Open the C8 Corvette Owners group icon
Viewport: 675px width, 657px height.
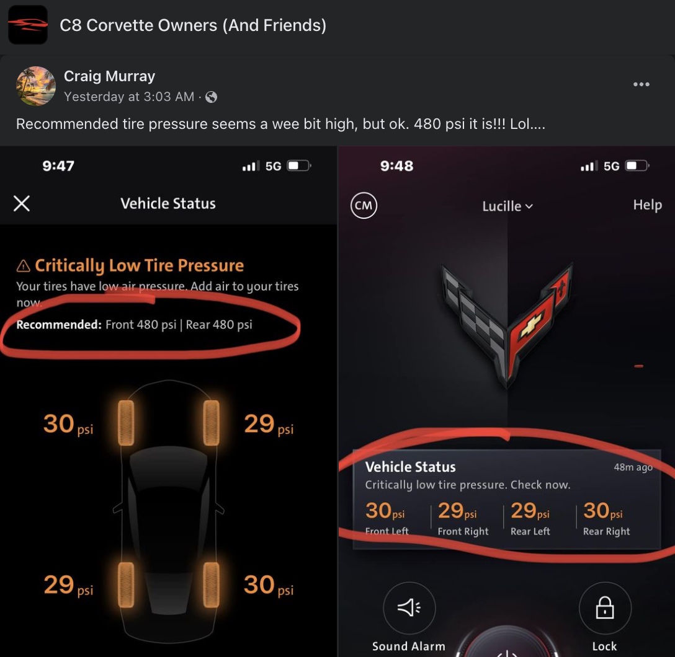coord(28,25)
